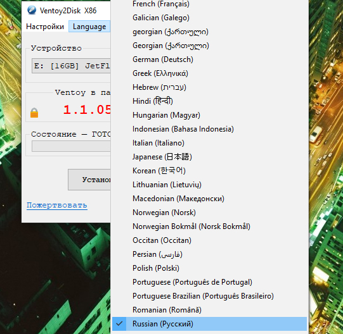This screenshot has width=343, height=334.
Task: Choose lowercase georgian (ქართული) entry
Action: coord(209,32)
